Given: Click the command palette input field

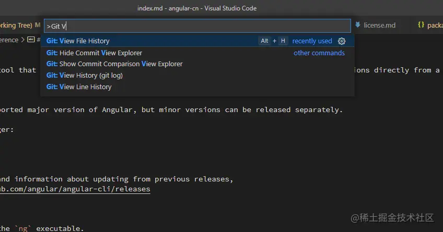Looking at the screenshot, I should click(197, 26).
